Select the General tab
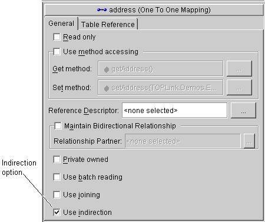The image size is (265, 222). click(61, 24)
